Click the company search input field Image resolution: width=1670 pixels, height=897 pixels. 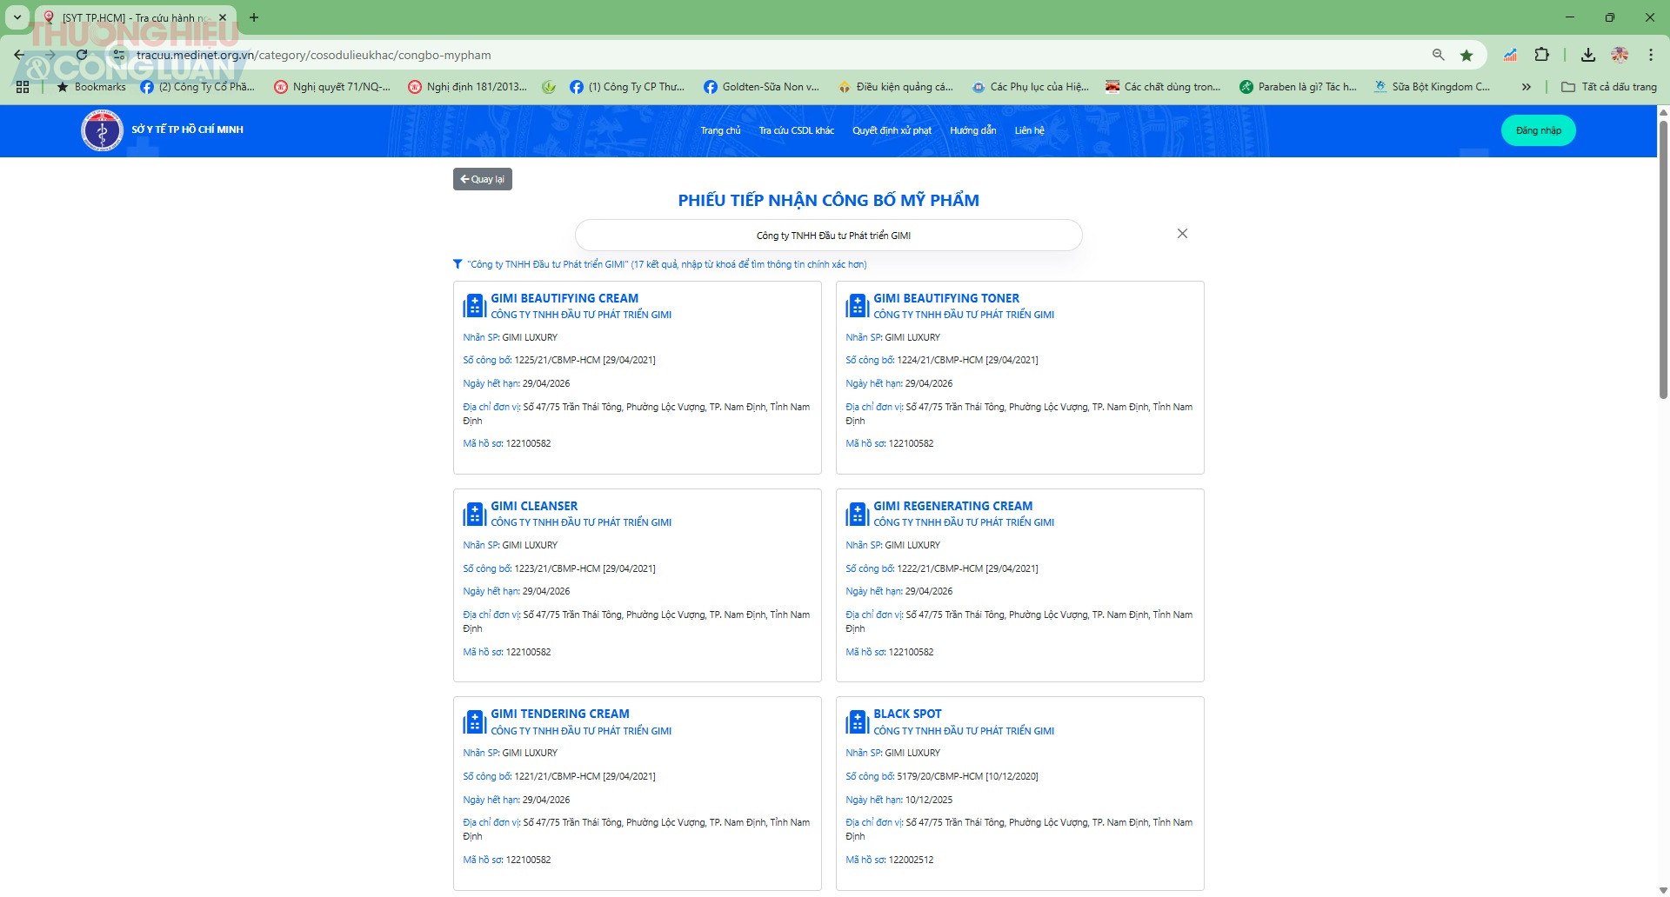[x=829, y=236]
